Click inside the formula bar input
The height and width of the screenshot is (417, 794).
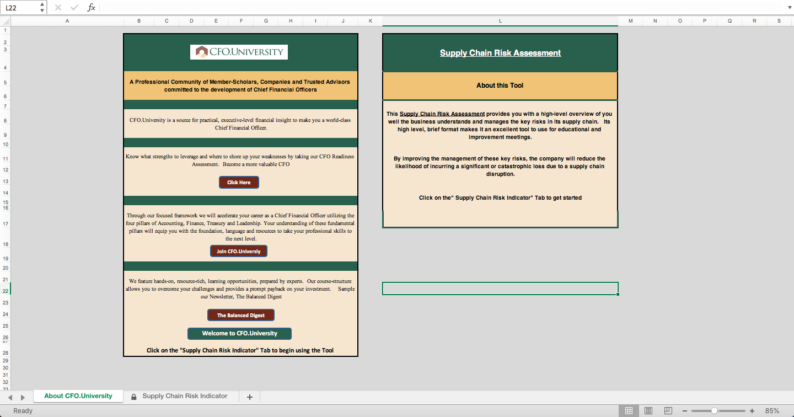441,8
